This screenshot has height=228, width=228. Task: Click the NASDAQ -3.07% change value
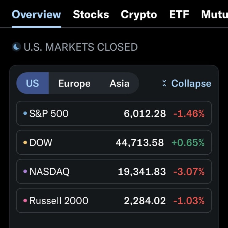click(x=189, y=172)
